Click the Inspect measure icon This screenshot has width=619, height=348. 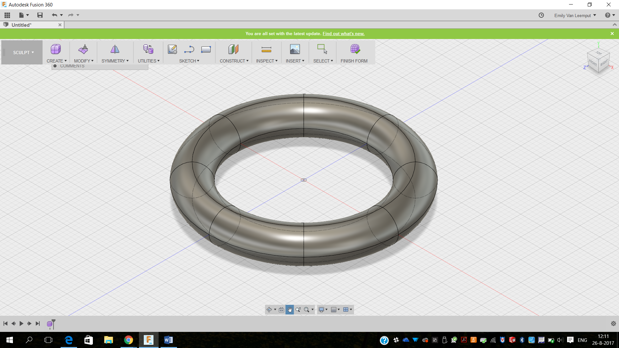click(266, 49)
